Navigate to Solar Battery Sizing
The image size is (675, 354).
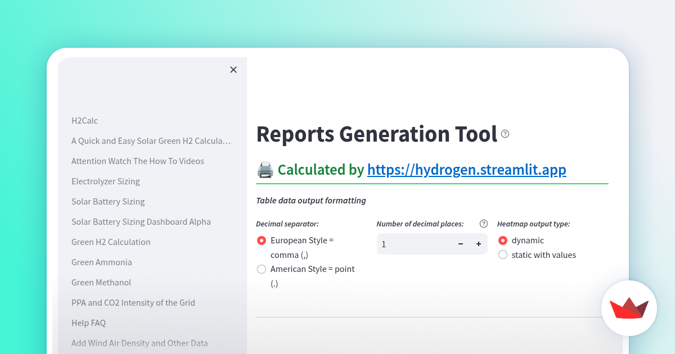[x=108, y=201]
